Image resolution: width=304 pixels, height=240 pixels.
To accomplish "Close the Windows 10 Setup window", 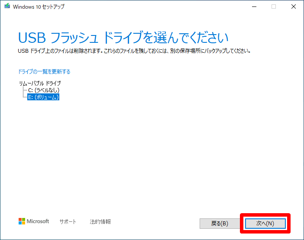I will point(294,6).
